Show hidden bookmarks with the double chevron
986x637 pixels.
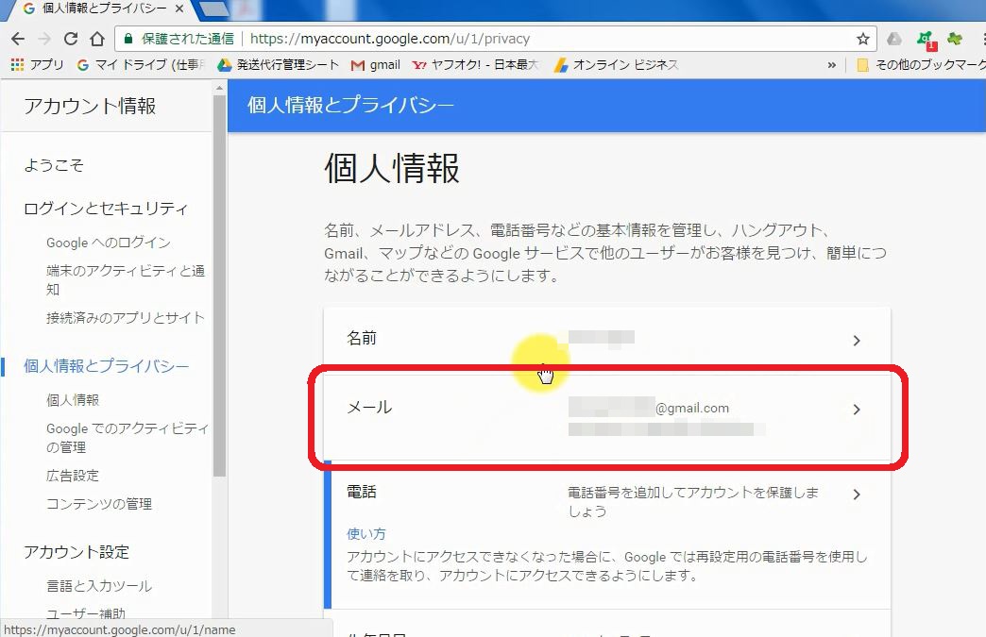coord(832,65)
